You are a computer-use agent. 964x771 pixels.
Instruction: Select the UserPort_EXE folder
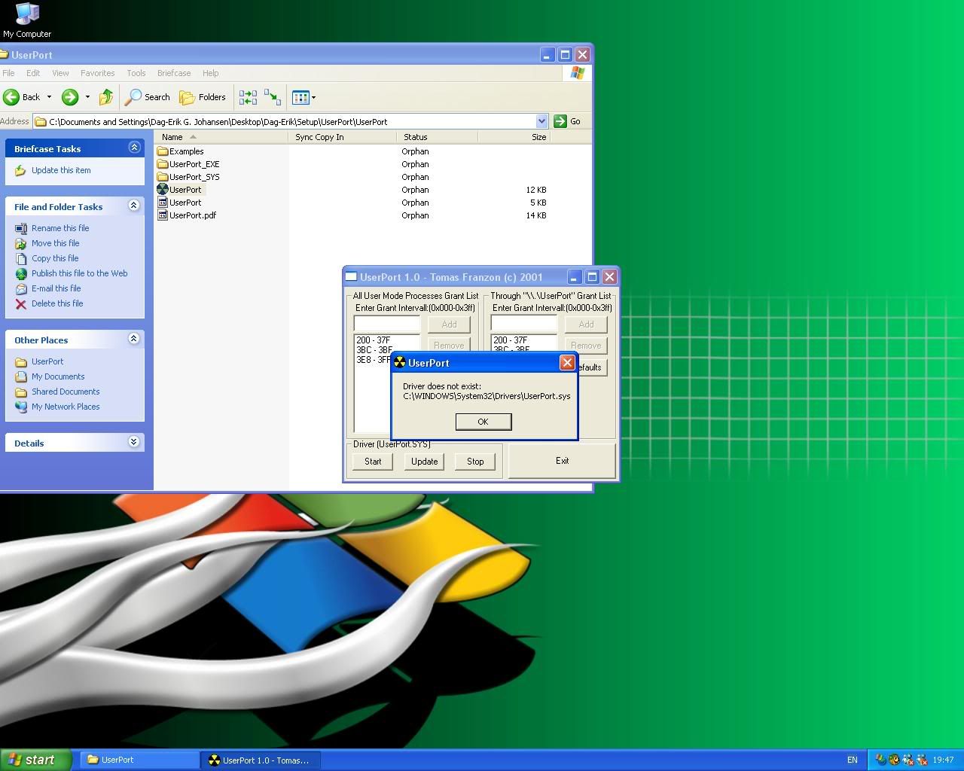188,164
